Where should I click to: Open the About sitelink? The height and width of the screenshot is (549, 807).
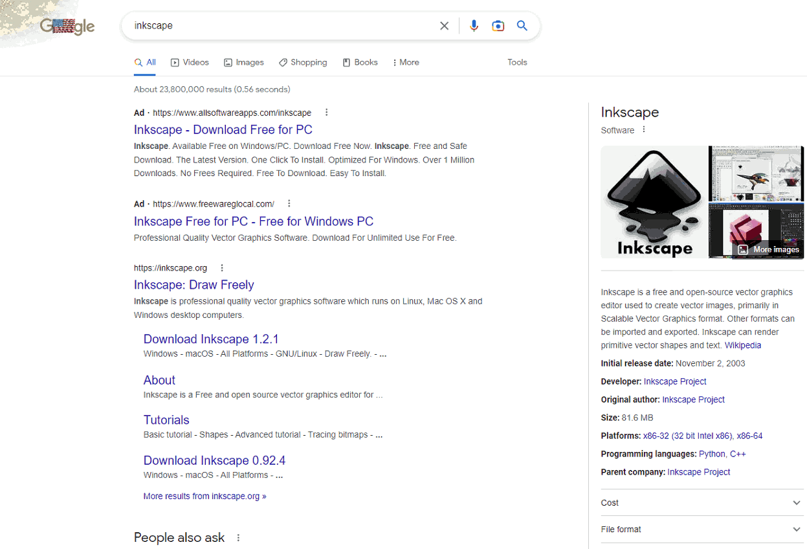pyautogui.click(x=159, y=380)
